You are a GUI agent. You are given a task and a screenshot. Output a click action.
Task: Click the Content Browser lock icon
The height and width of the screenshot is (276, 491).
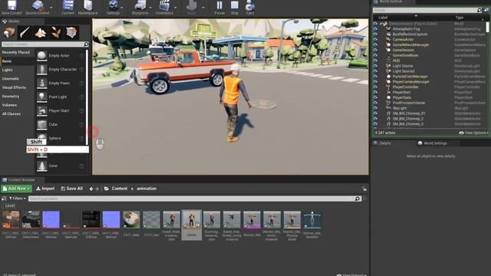click(x=364, y=189)
